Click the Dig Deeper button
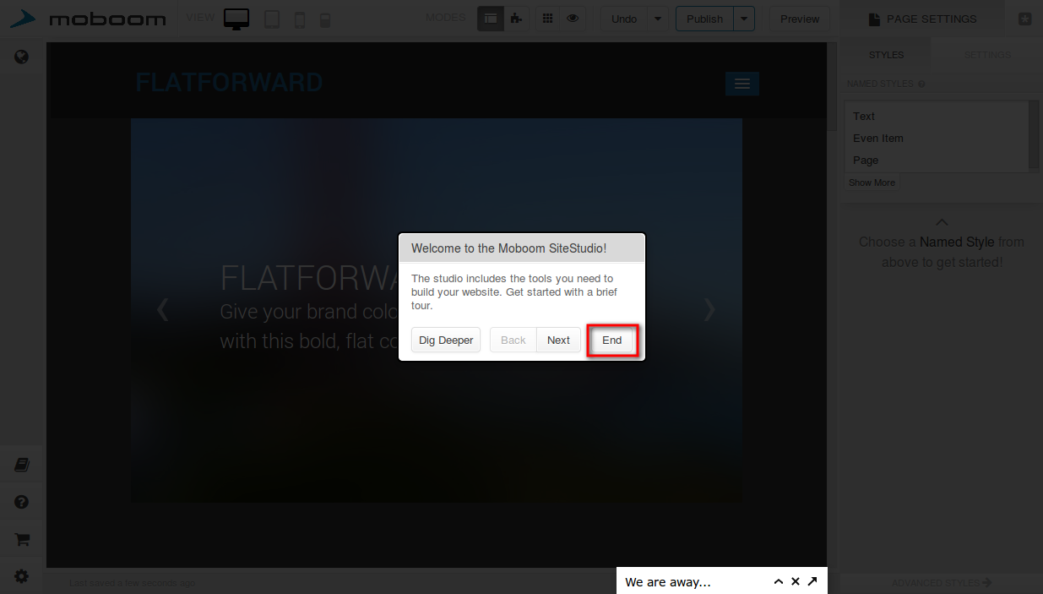Viewport: 1043px width, 594px height. pyautogui.click(x=446, y=341)
